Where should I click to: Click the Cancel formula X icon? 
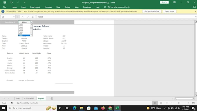pos(23,17)
